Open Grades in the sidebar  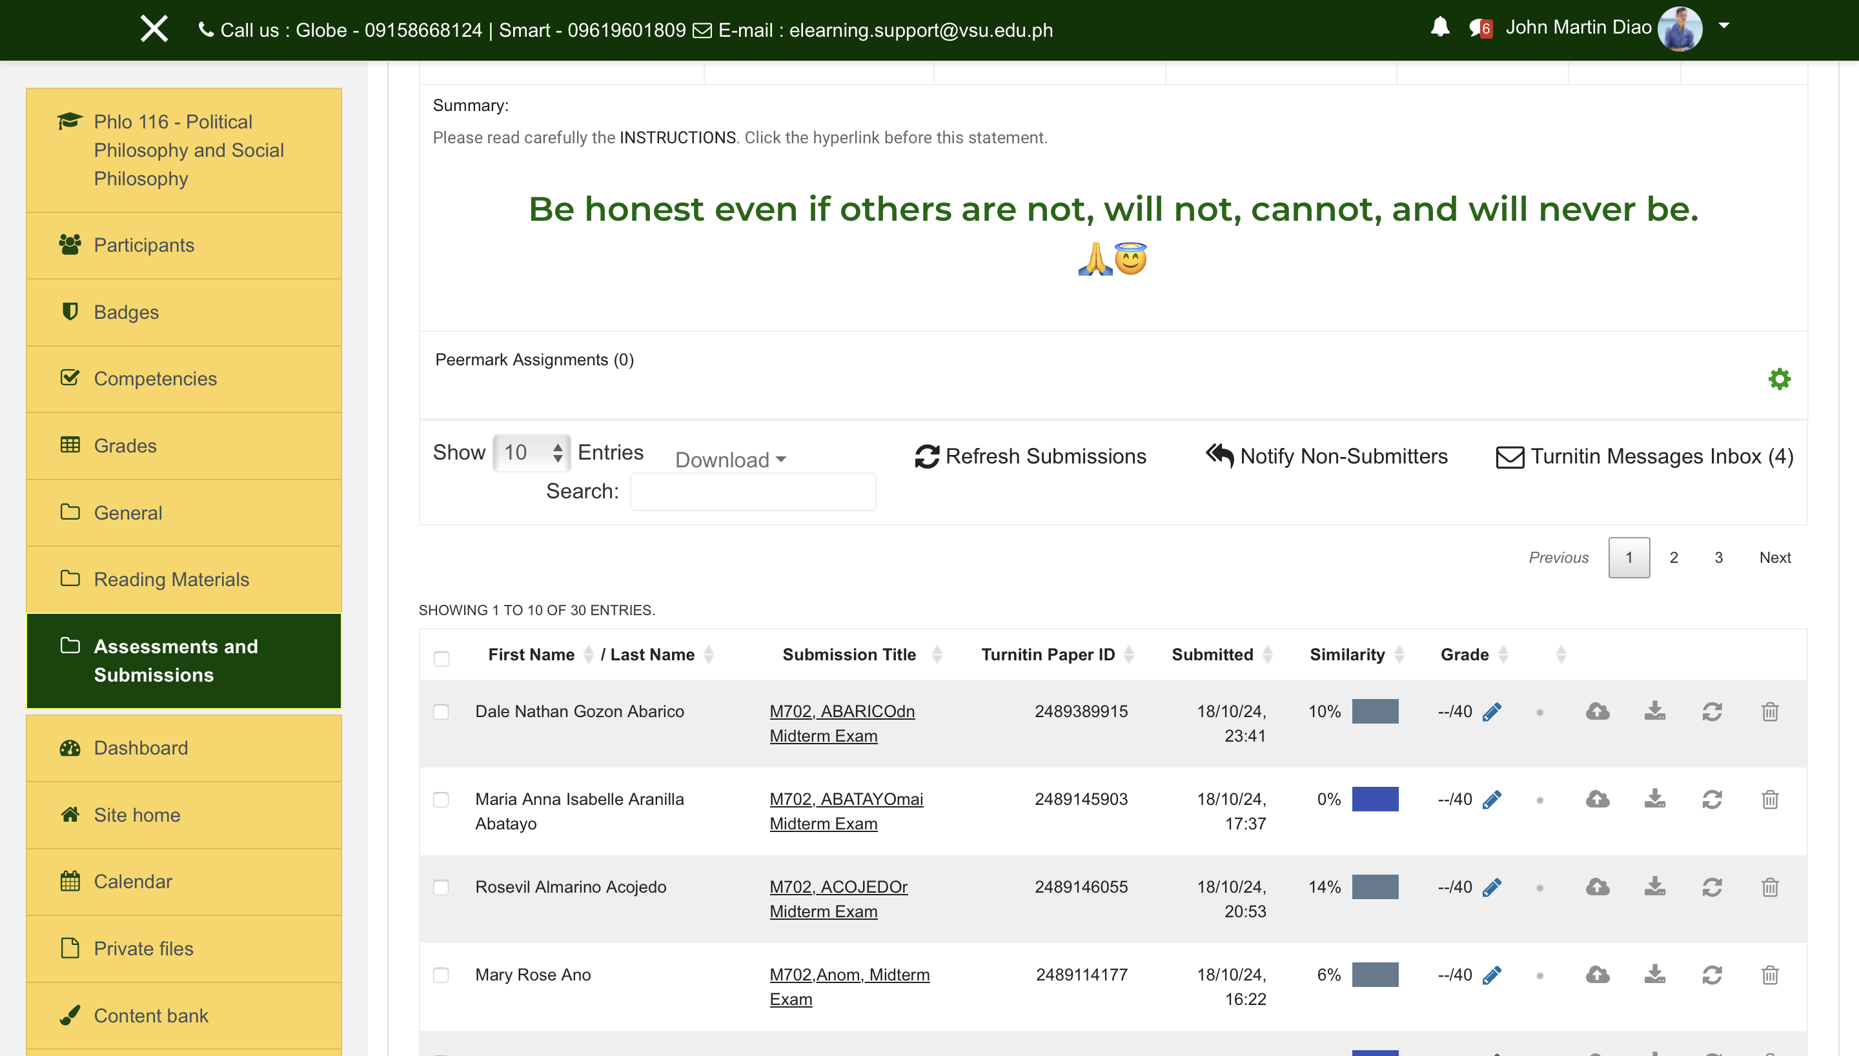(125, 445)
